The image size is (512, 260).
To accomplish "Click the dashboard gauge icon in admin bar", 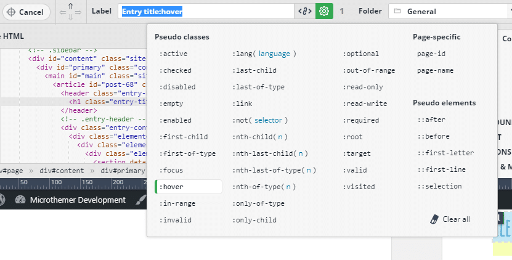I will 20,200.
